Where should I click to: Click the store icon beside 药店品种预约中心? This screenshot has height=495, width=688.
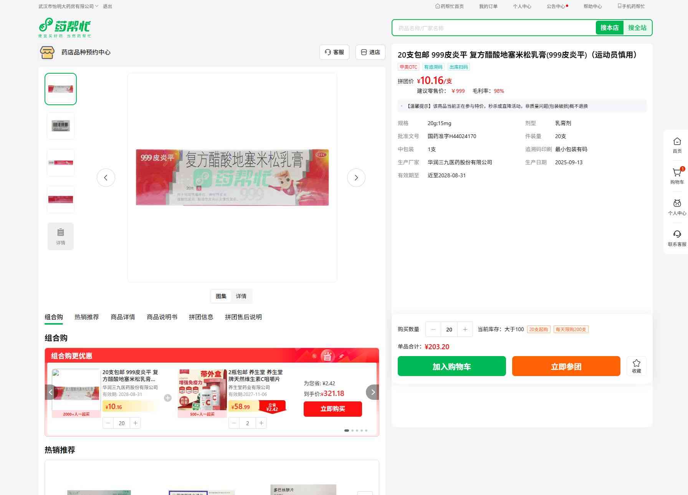click(47, 53)
